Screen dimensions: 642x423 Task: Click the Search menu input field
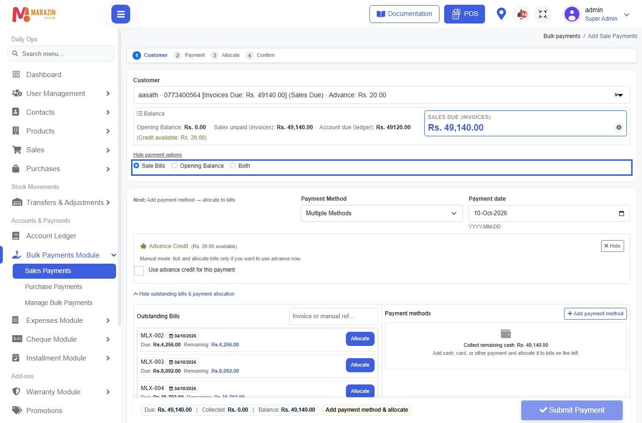pos(61,54)
